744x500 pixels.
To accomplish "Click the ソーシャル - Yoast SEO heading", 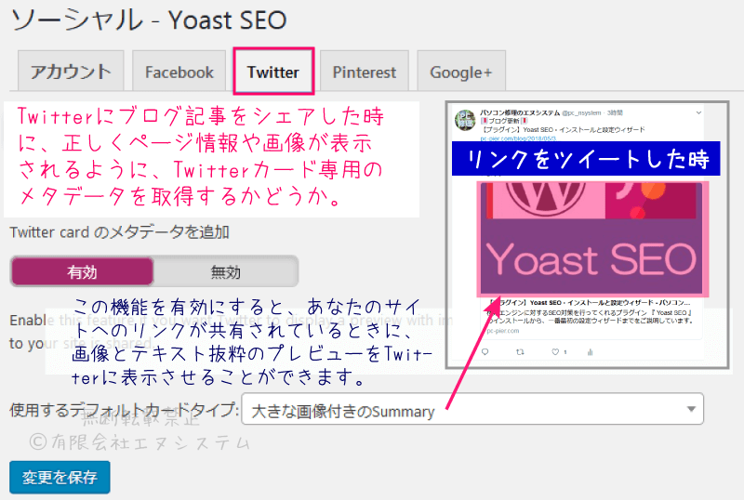I will coord(149,20).
